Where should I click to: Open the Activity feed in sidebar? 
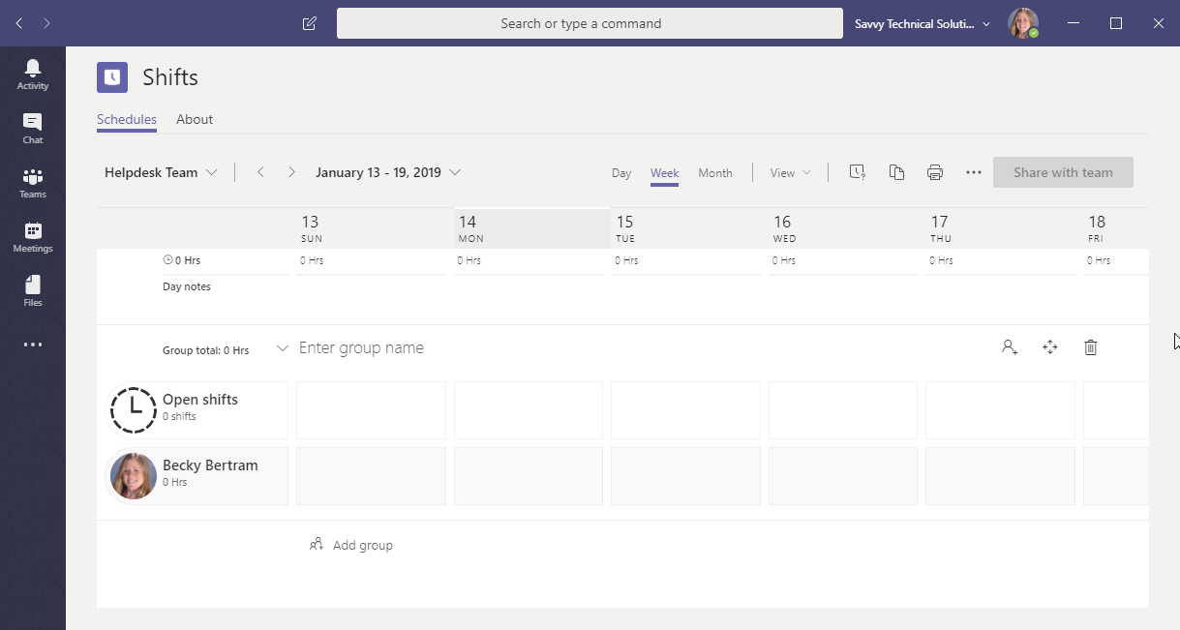coord(33,74)
